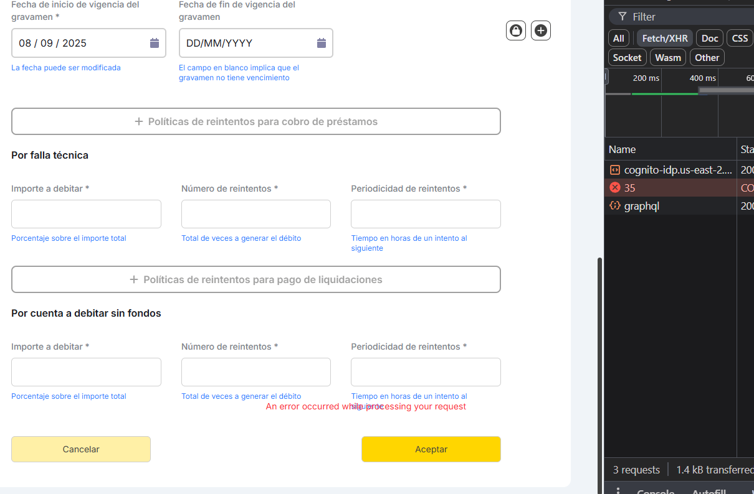The image size is (754, 494).
Task: Click the lock icon button
Action: coord(516,30)
